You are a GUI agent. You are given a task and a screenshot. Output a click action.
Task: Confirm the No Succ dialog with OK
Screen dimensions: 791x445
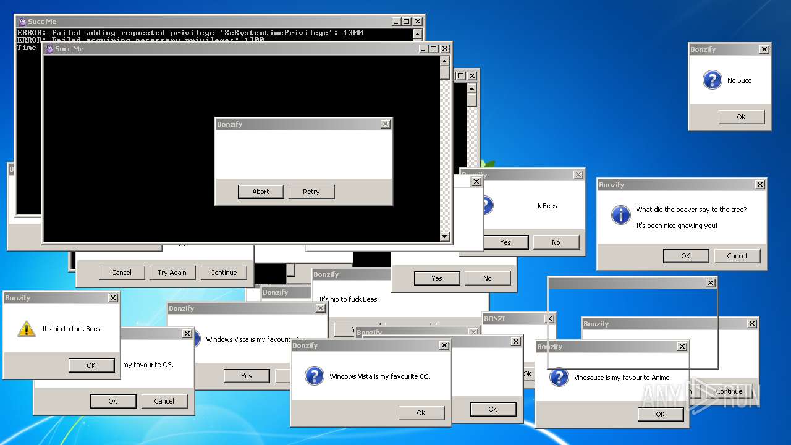click(741, 117)
